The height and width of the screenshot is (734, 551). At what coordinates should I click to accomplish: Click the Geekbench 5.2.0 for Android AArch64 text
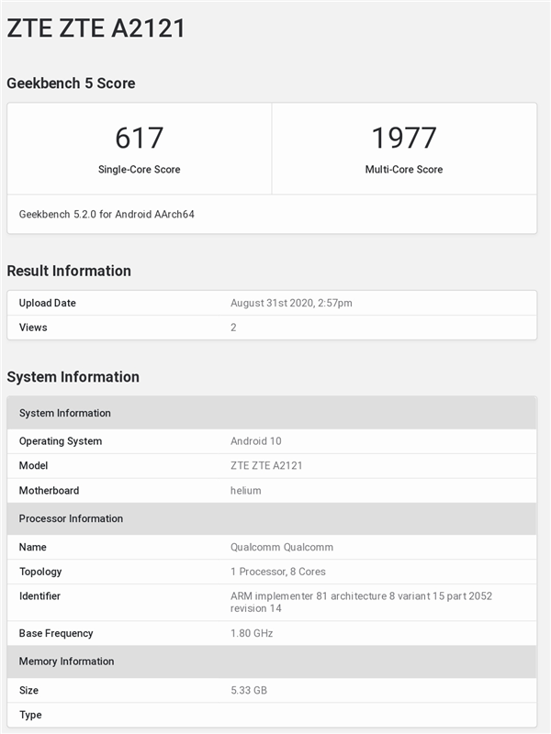click(x=107, y=215)
